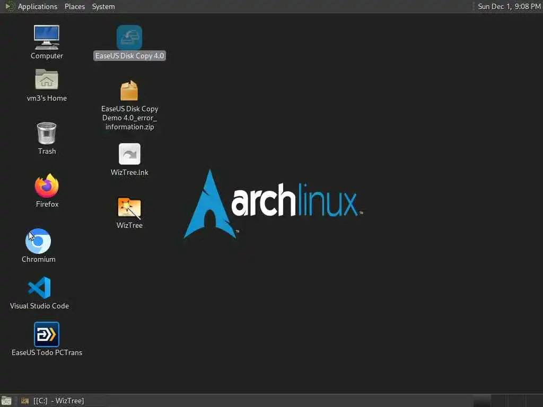
Task: Click the show desktop icon in bottom panel
Action: 6,401
